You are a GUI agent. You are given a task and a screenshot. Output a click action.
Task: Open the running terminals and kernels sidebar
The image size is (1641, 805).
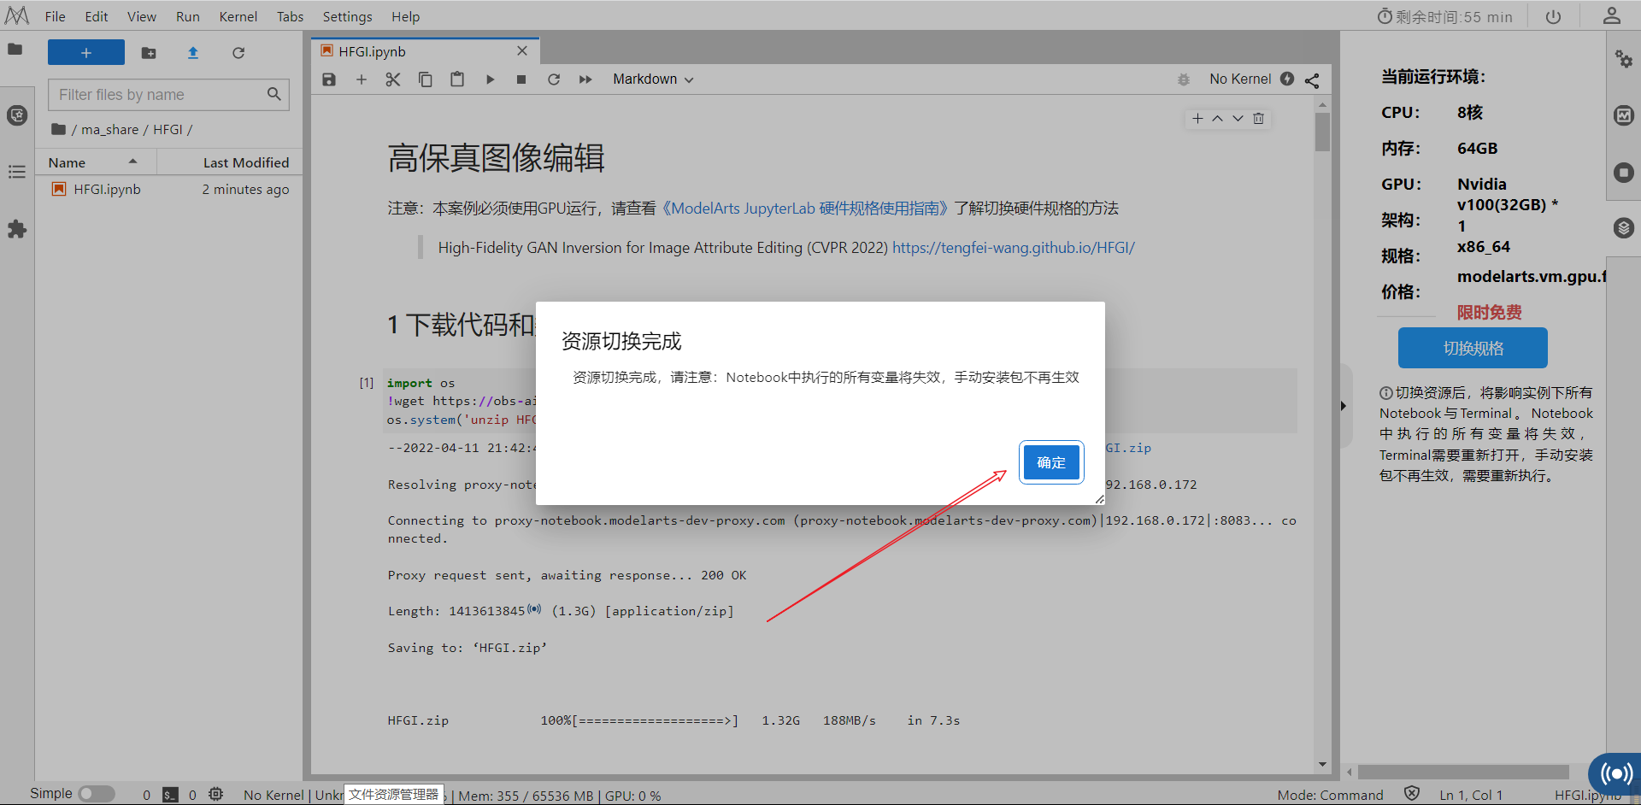(17, 115)
